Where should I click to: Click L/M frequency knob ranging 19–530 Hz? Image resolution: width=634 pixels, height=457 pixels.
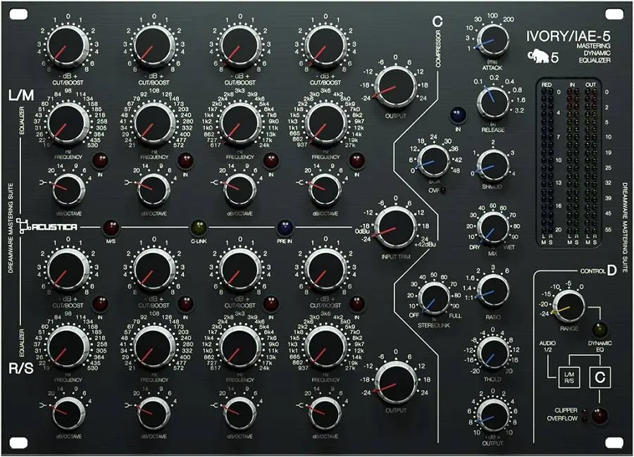68,123
